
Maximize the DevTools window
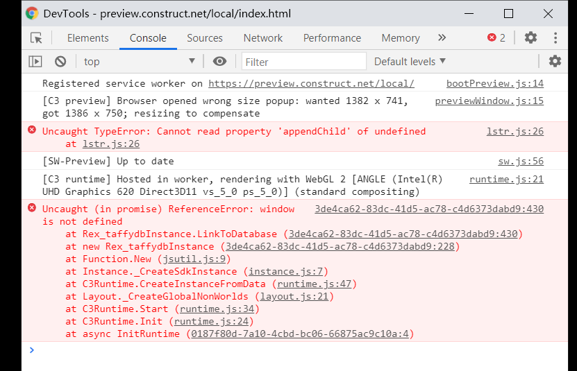pyautogui.click(x=508, y=14)
